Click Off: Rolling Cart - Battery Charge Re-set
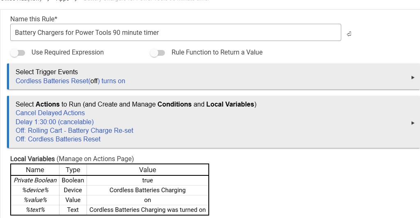Screen dimensions: 420x218 point(74,130)
